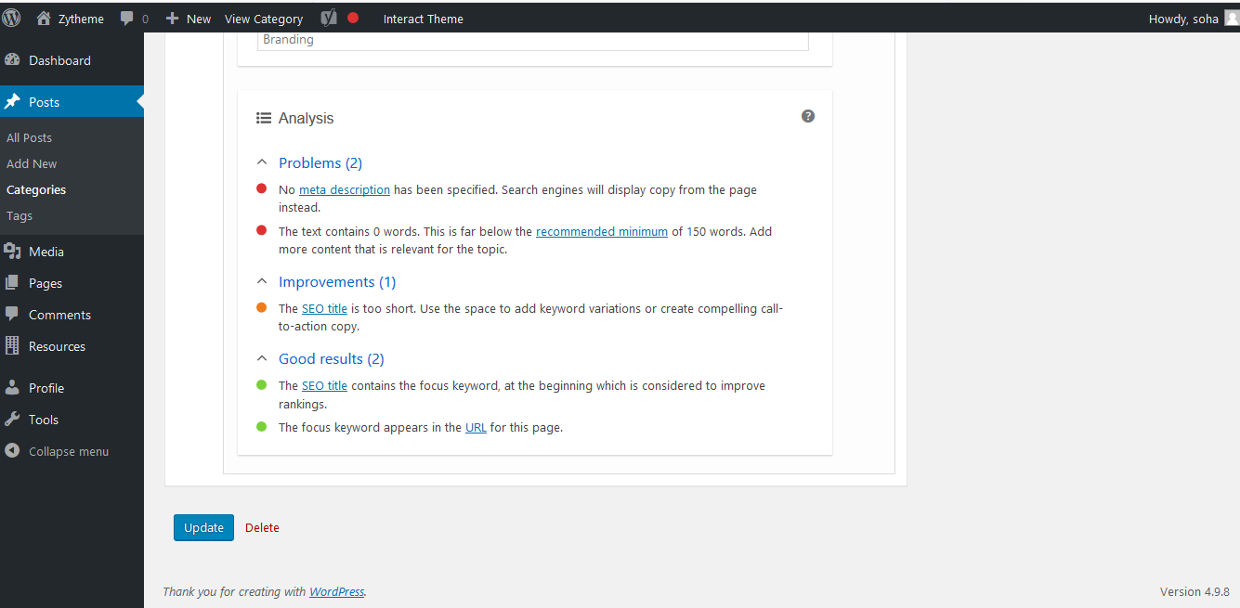1240x608 pixels.
Task: Open the Posts pin menu
Action: tap(72, 102)
